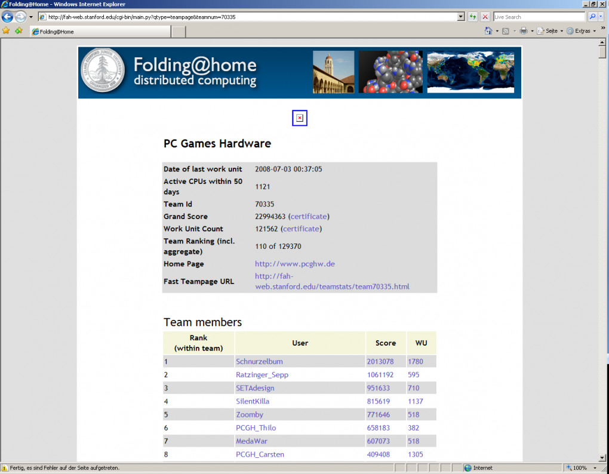609x474 pixels.
Task: Run search with the magnifier icon
Action: (x=592, y=17)
